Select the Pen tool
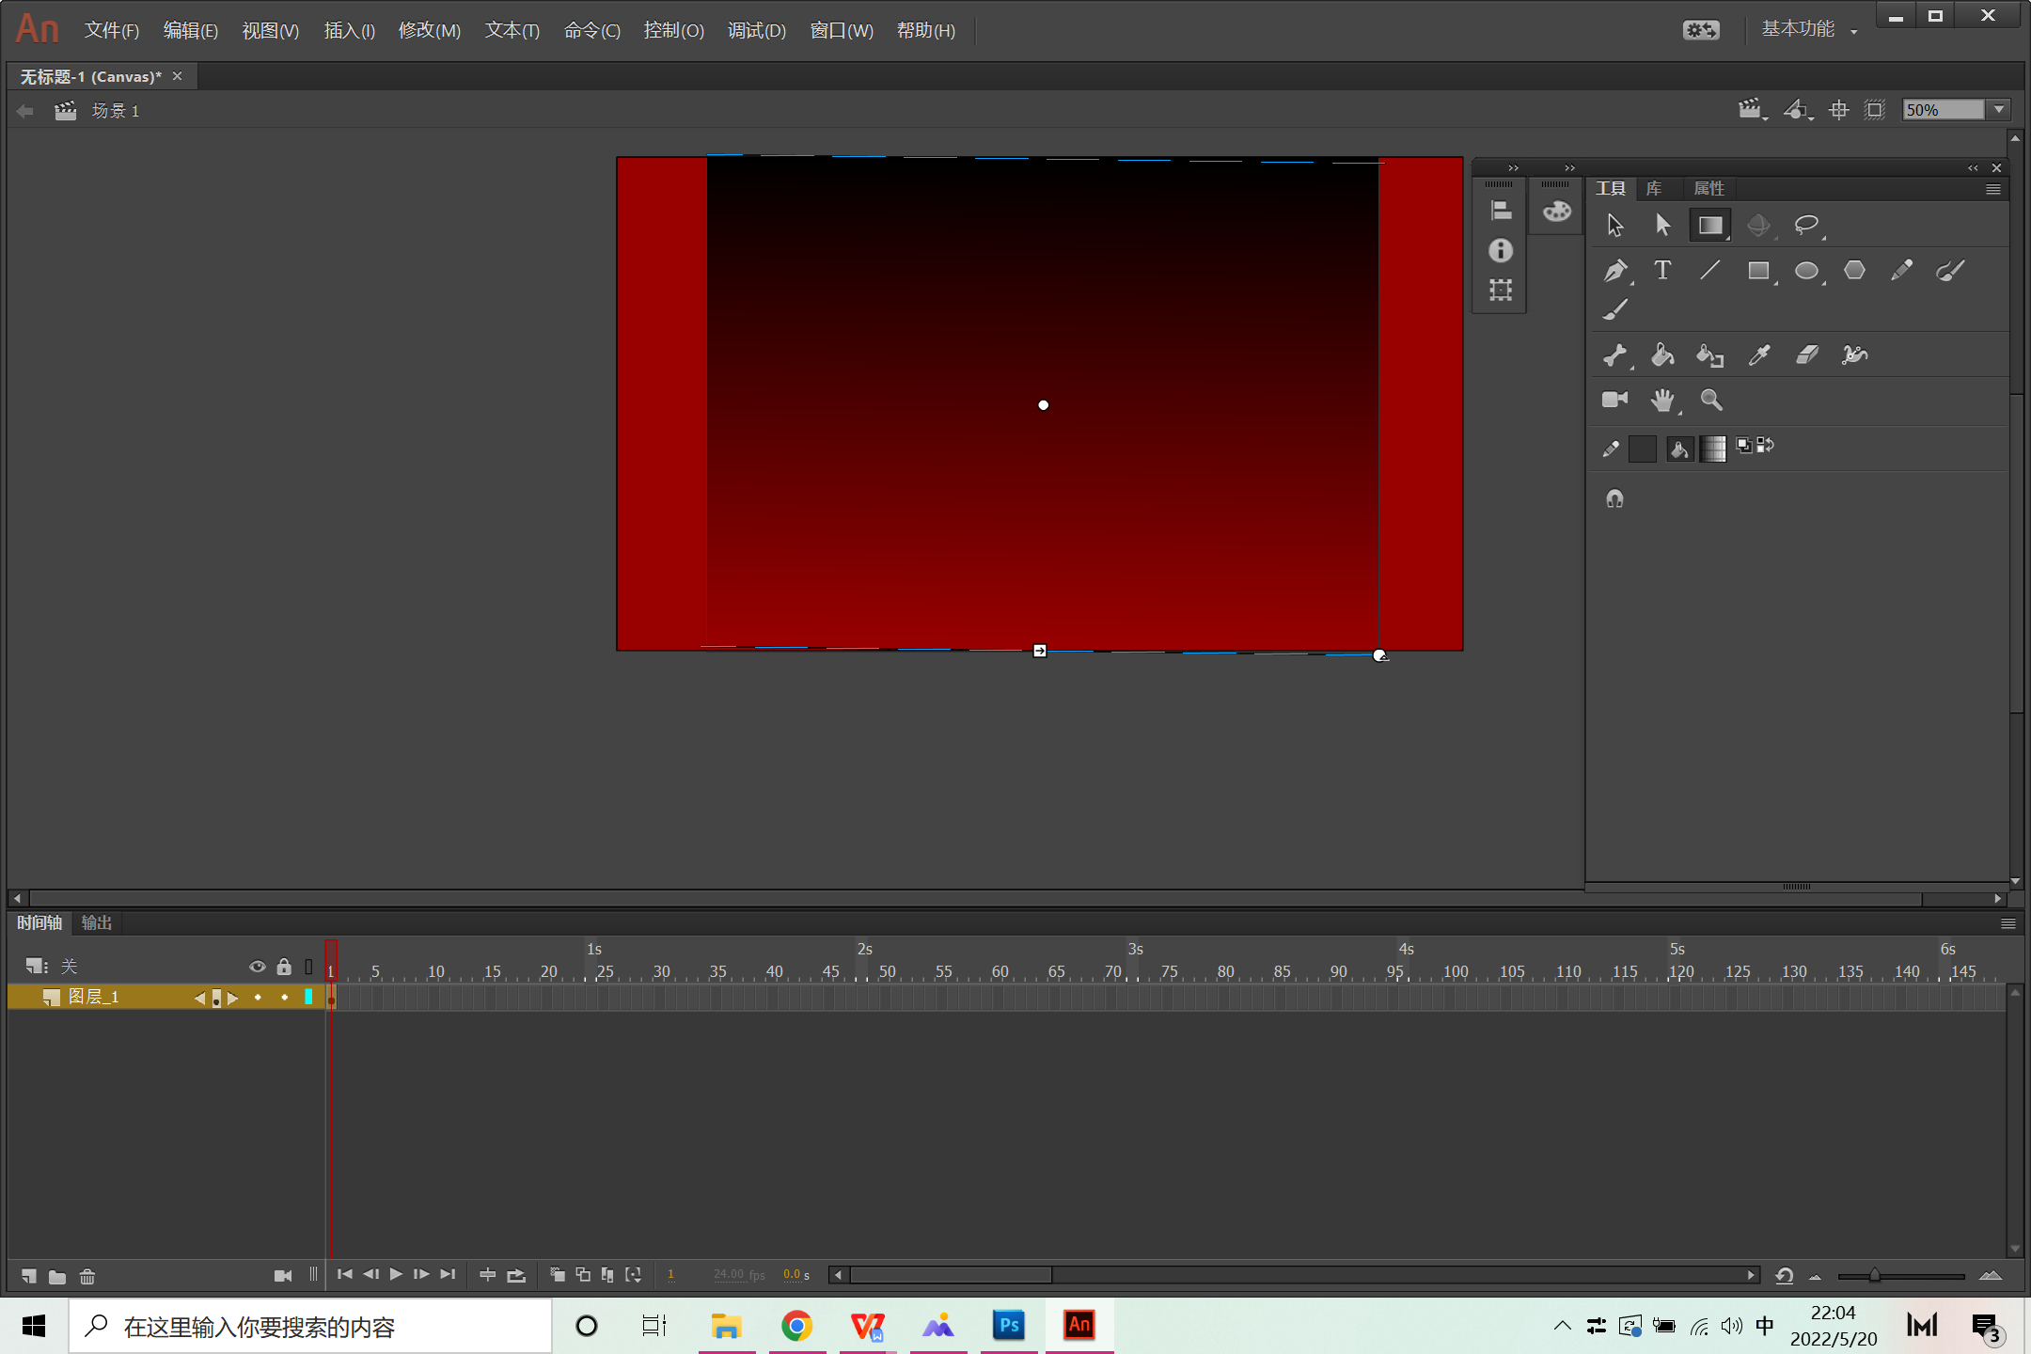This screenshot has height=1354, width=2031. tap(1614, 272)
